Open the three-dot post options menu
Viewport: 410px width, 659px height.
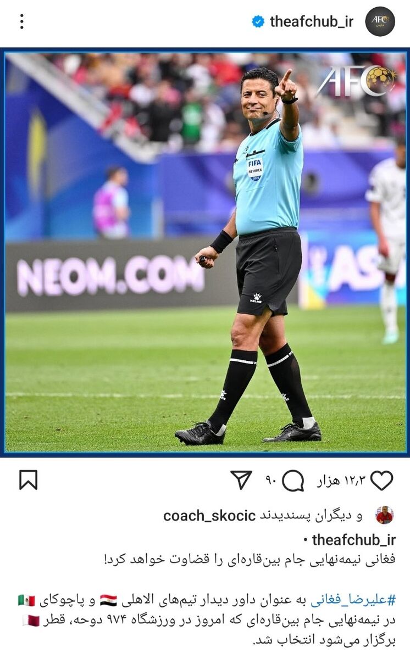coord(21,21)
